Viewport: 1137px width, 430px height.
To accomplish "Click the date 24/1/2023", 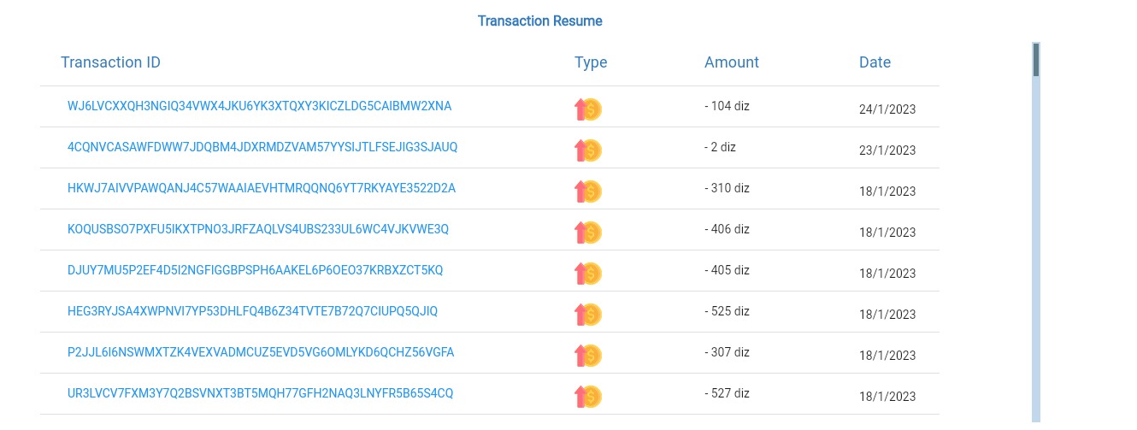I will [887, 109].
